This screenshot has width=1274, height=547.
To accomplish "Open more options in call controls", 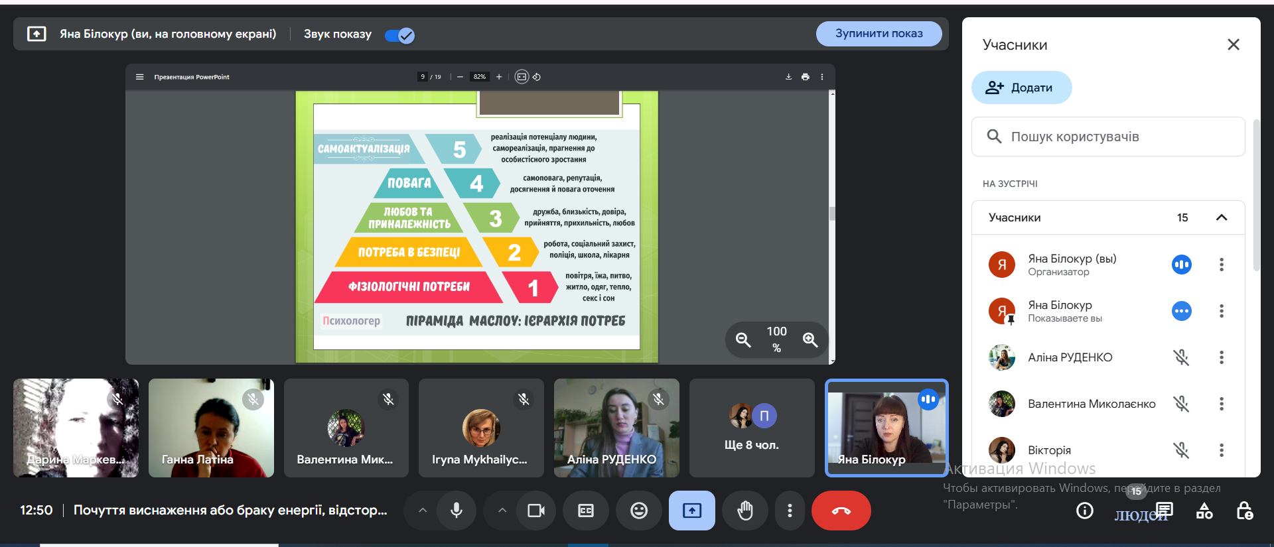I will [790, 511].
